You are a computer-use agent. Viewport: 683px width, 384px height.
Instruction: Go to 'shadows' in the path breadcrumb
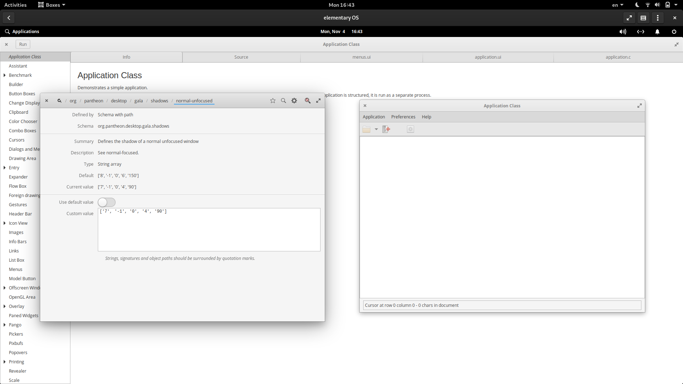click(159, 101)
